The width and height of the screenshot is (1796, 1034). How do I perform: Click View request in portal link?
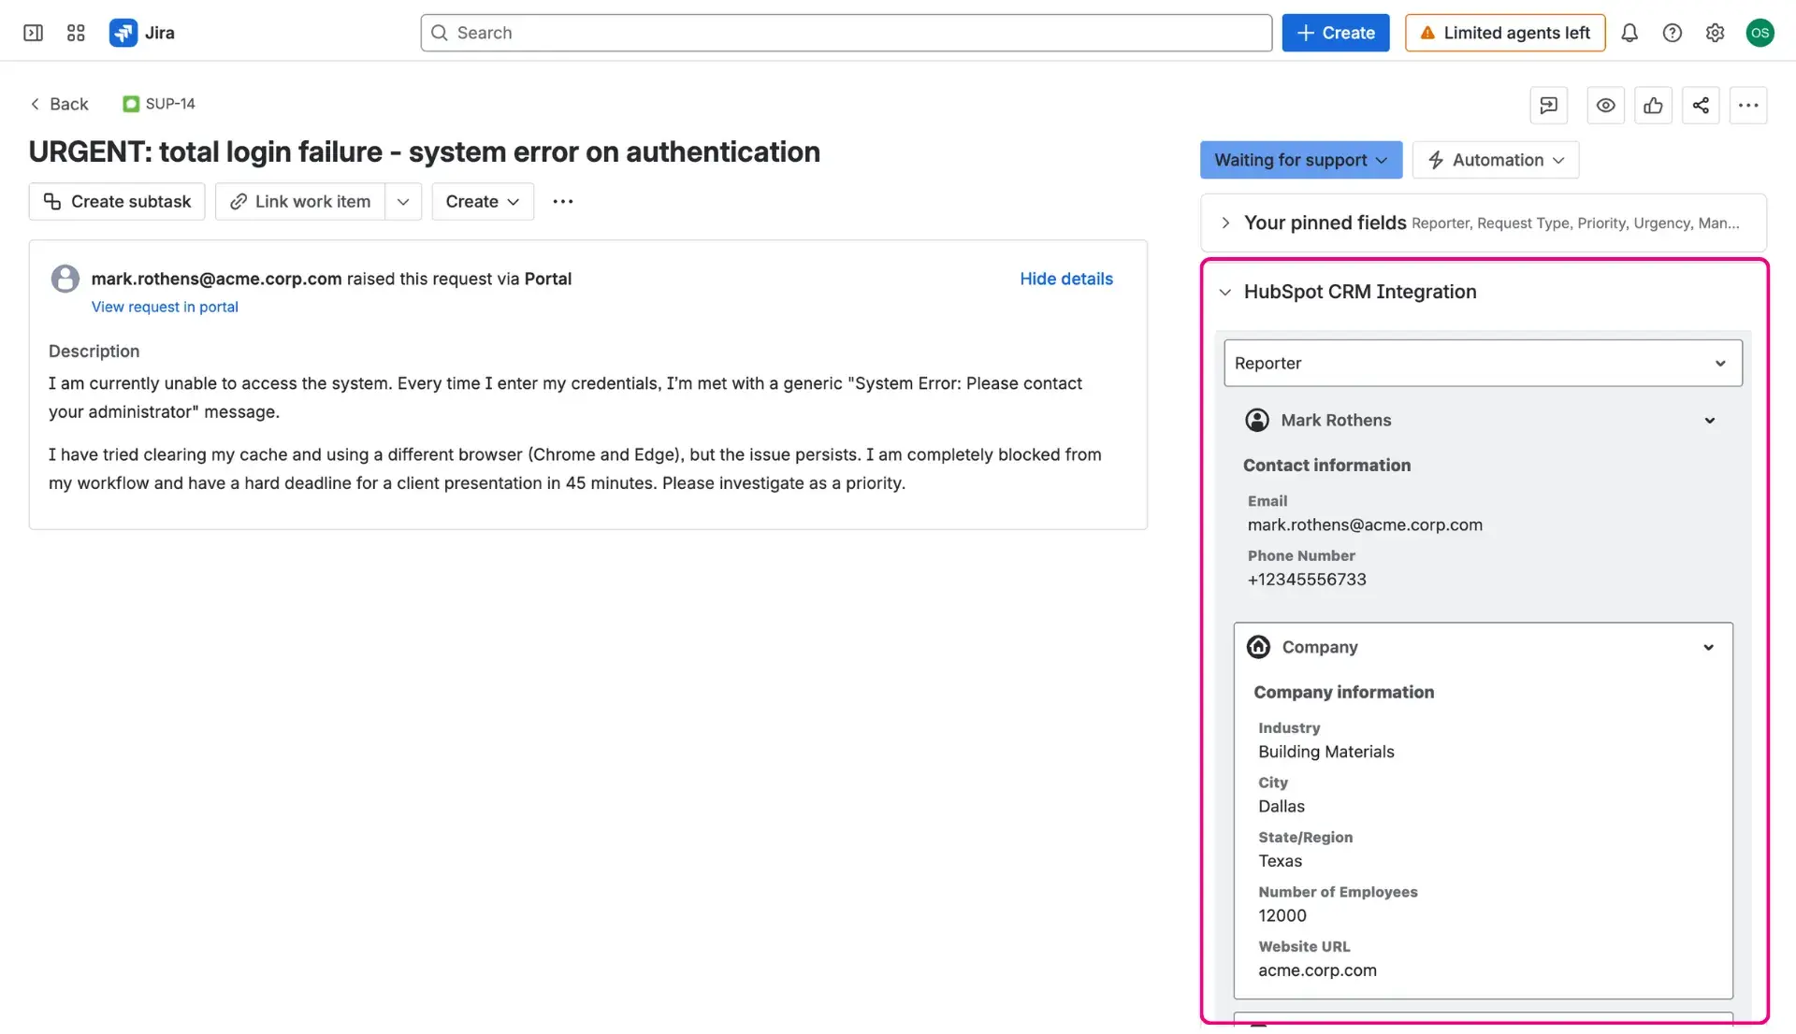165,307
